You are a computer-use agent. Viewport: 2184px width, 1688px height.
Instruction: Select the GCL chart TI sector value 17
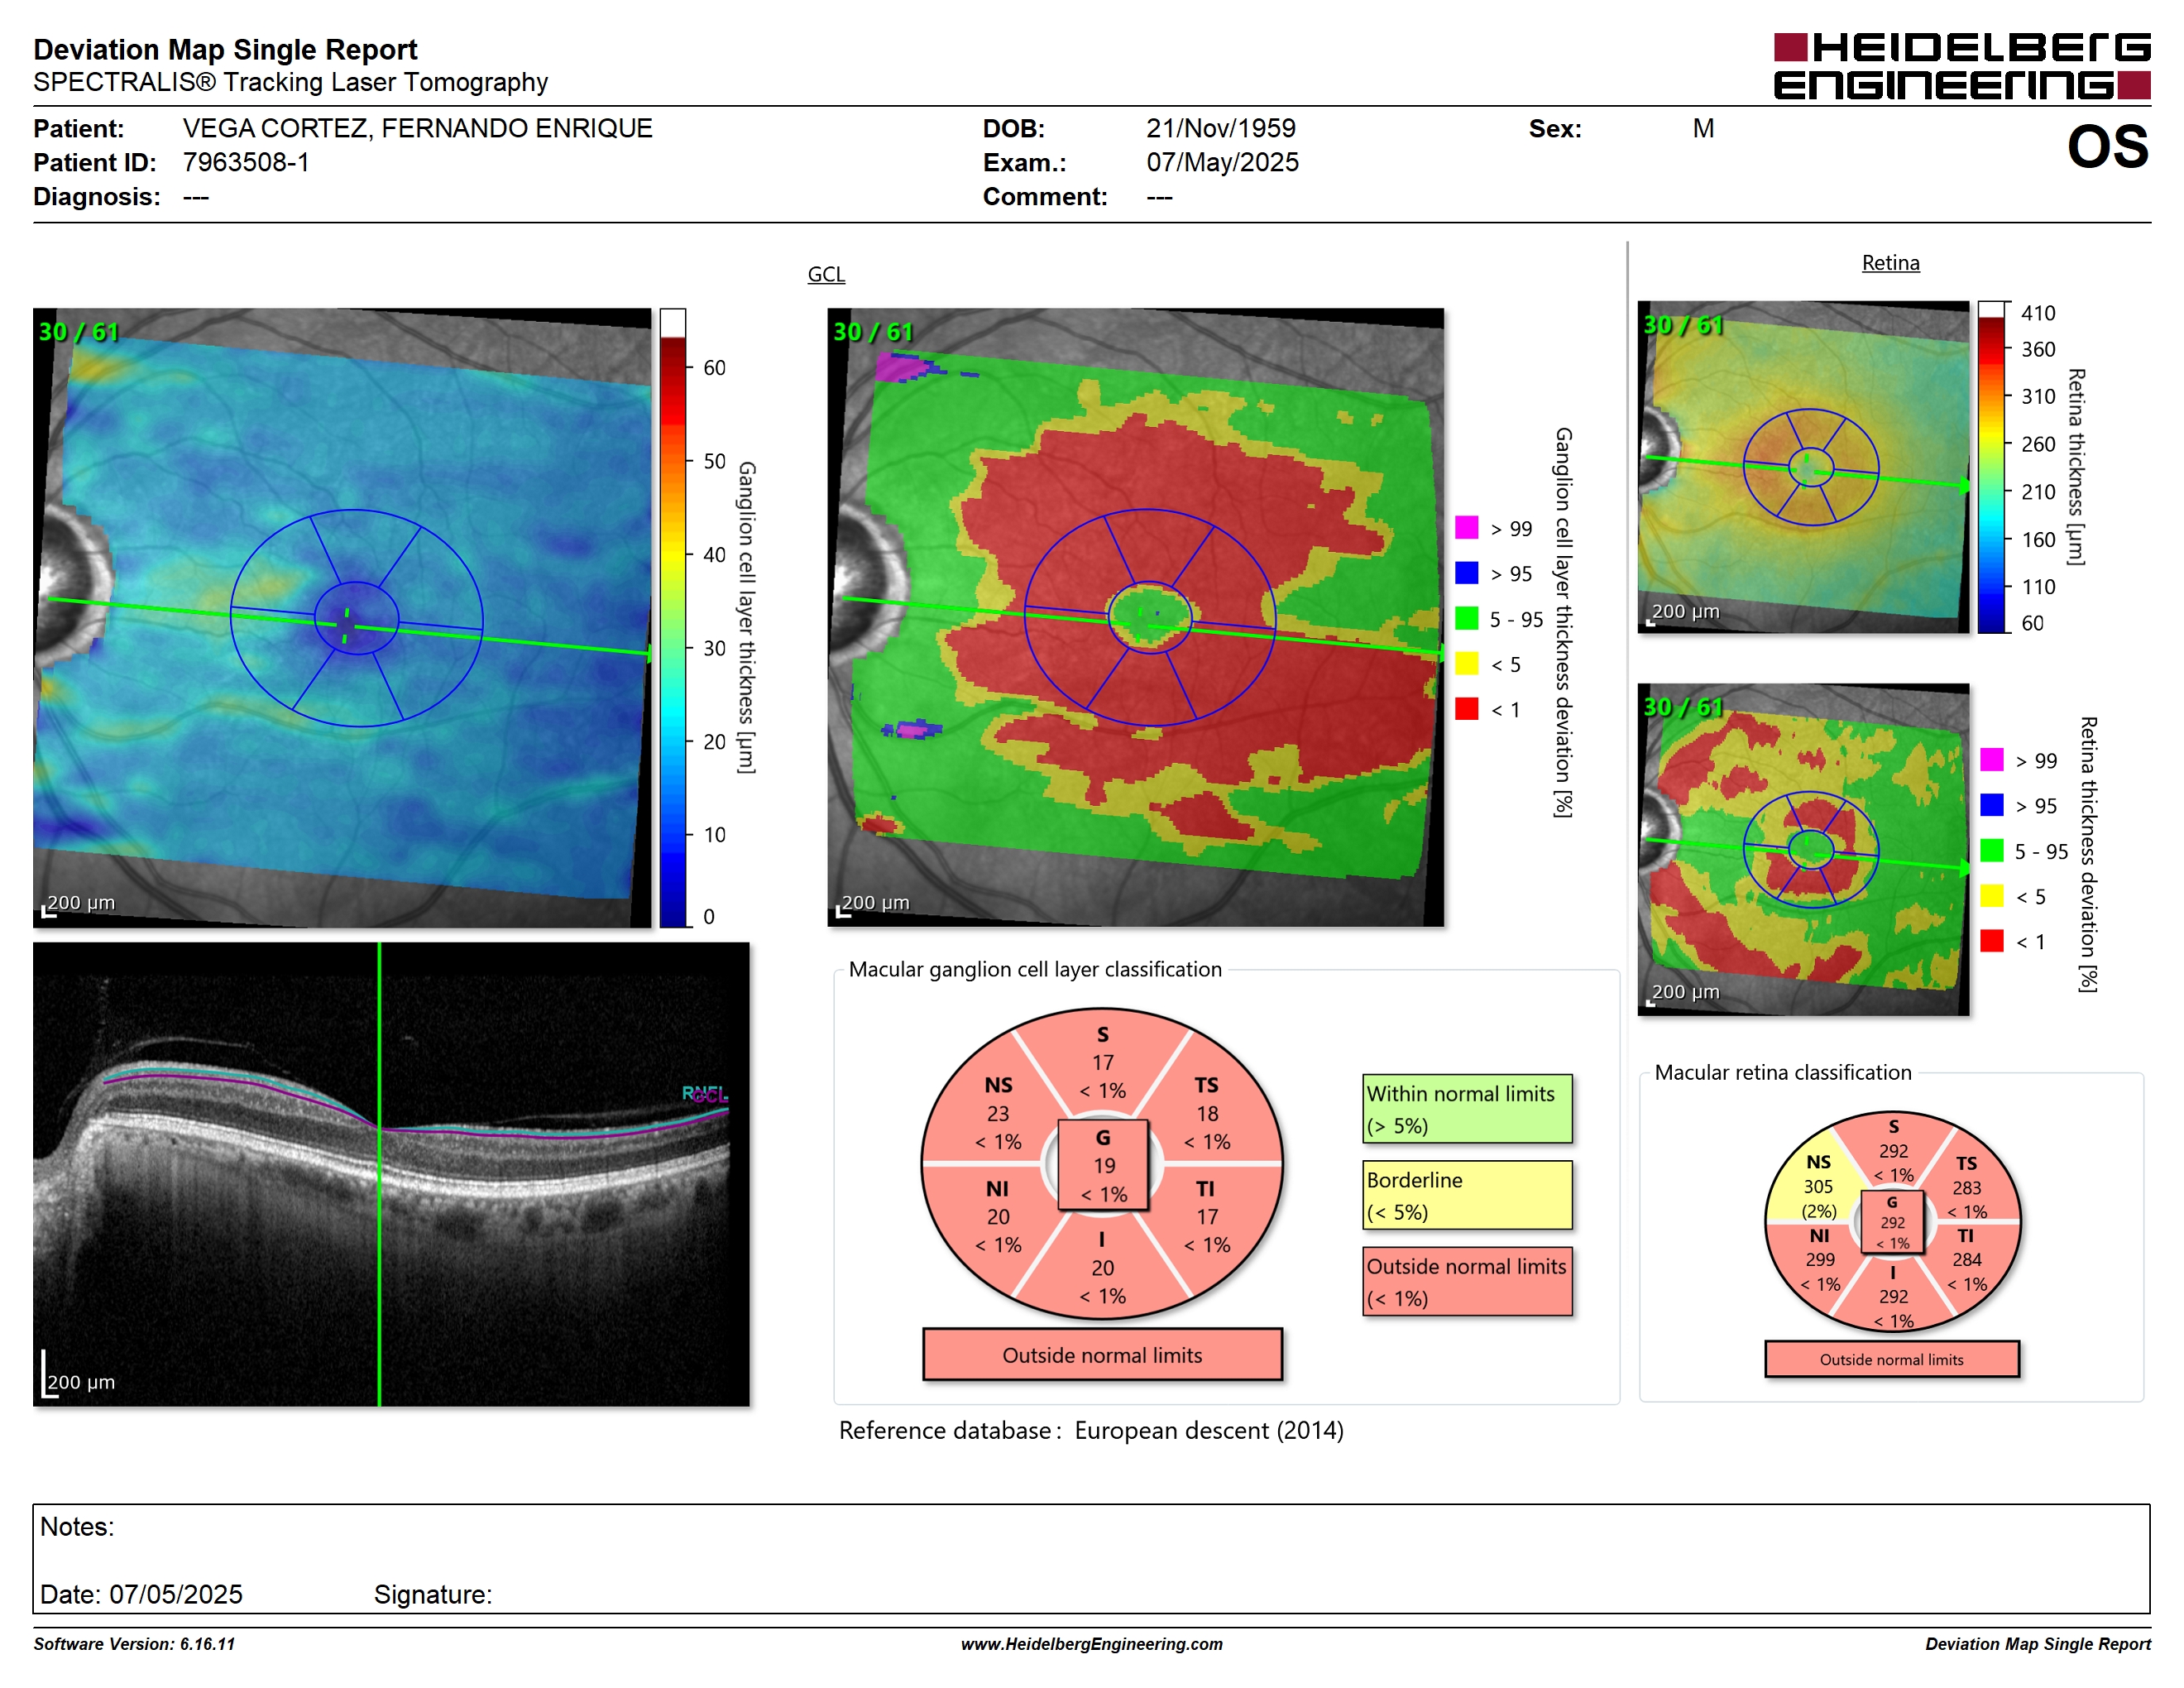[1207, 1216]
